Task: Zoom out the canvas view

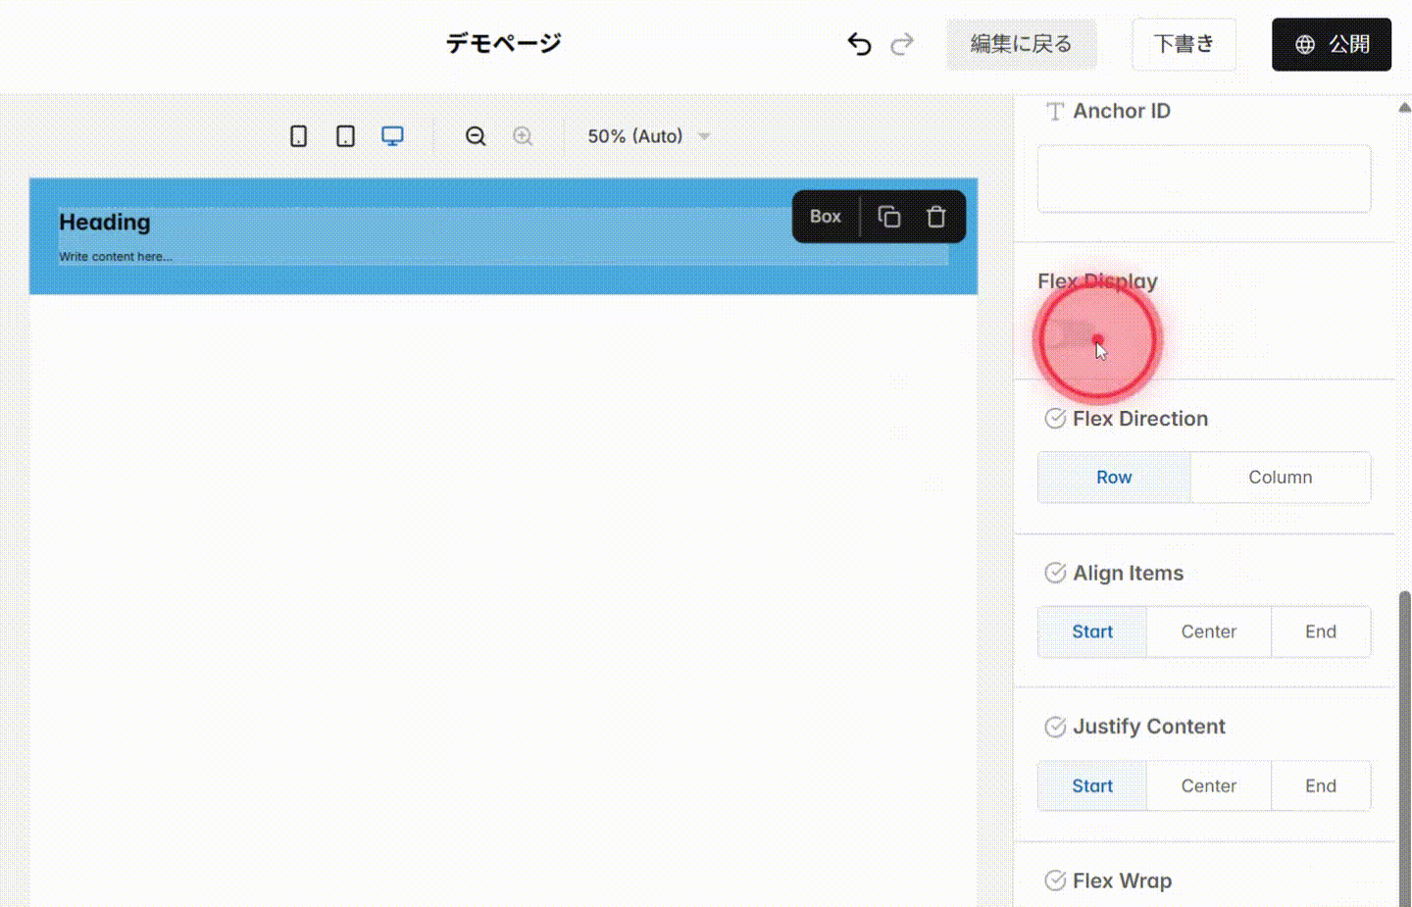Action: tap(476, 135)
